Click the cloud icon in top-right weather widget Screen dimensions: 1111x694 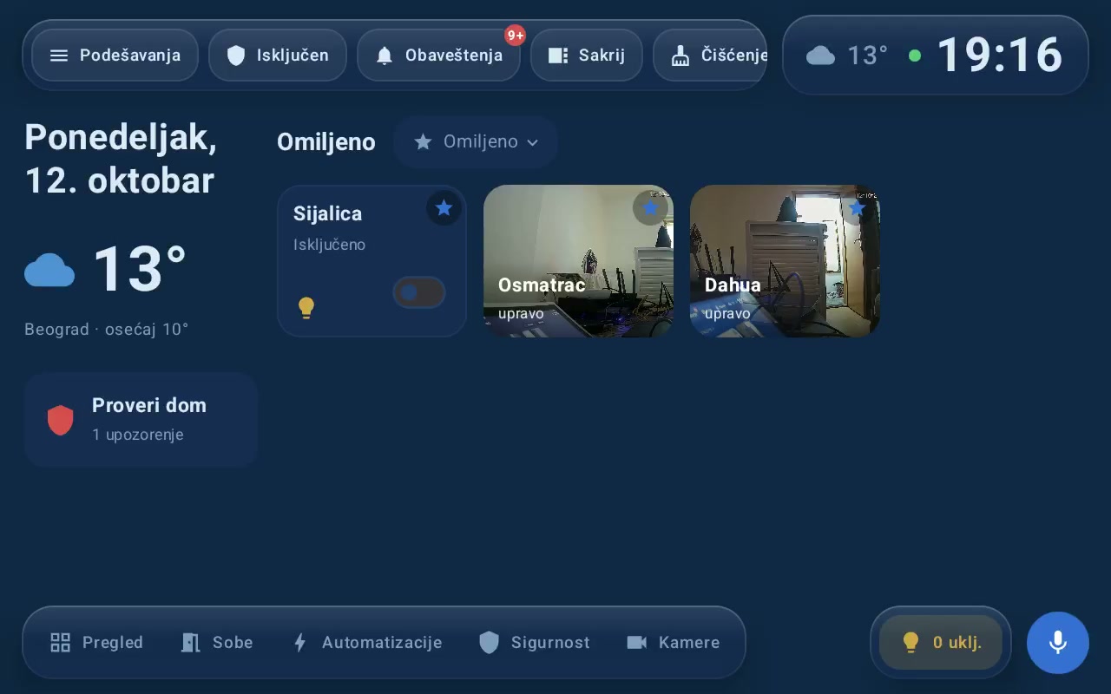(x=820, y=56)
